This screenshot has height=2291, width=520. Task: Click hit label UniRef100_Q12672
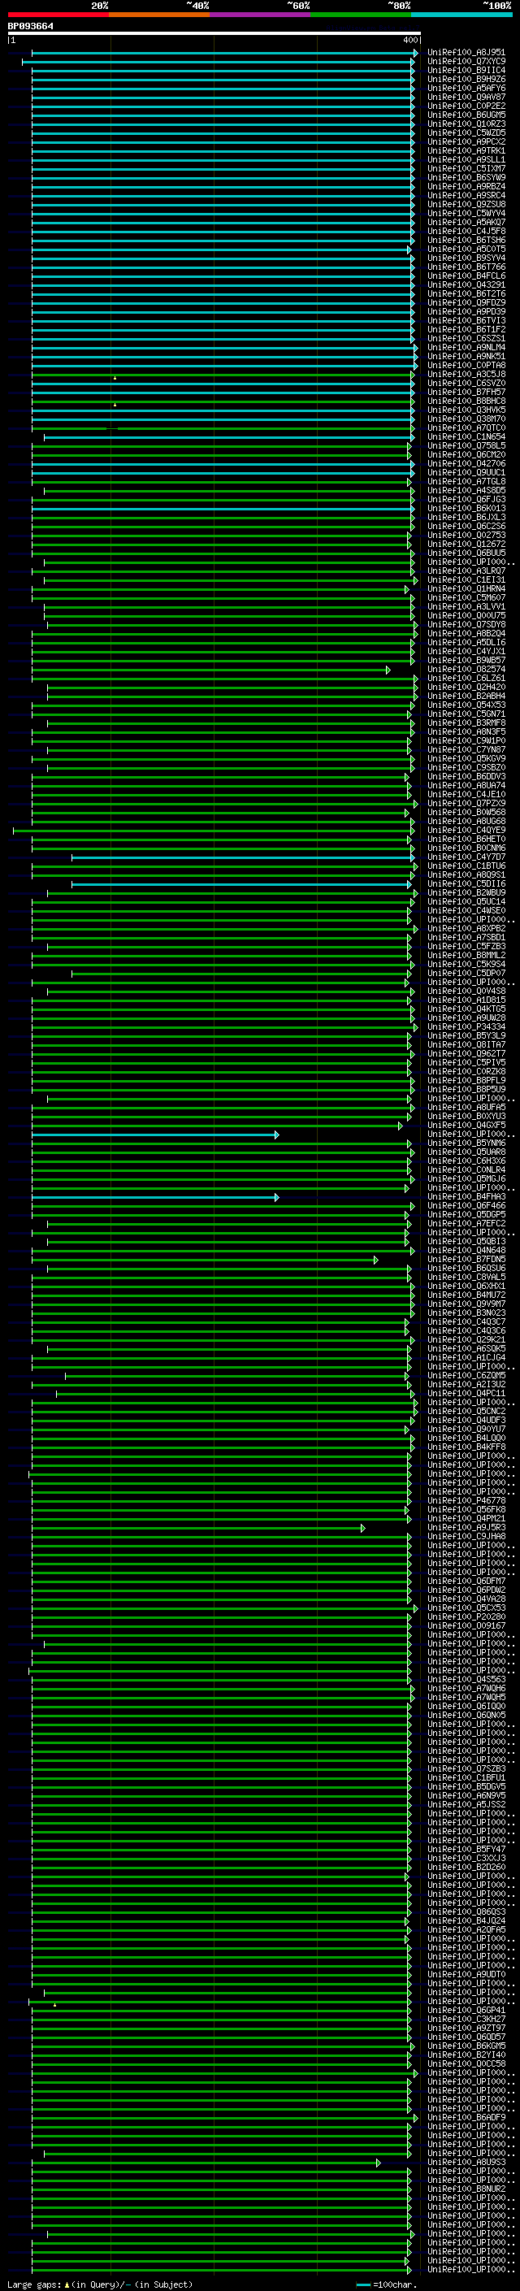tap(466, 544)
